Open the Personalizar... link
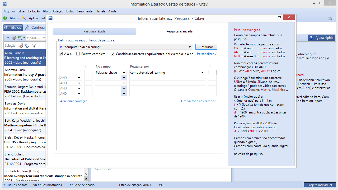338x190 pixels. [x=206, y=54]
